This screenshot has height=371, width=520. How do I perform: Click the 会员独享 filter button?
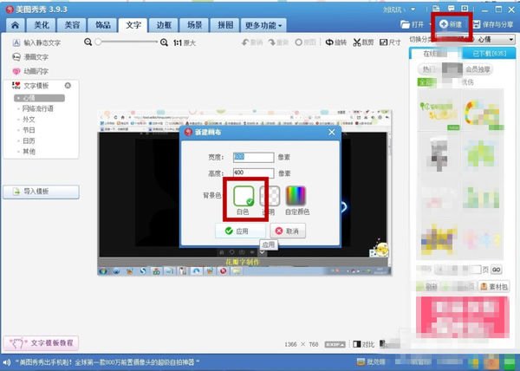(x=478, y=69)
